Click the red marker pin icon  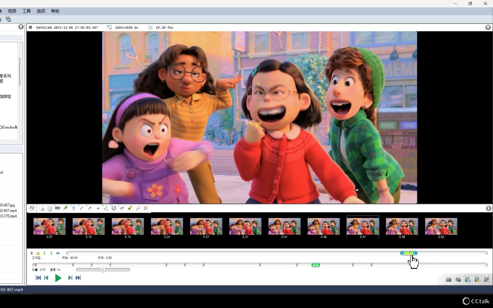tap(32, 253)
